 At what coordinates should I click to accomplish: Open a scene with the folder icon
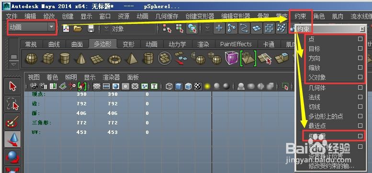click(78, 29)
